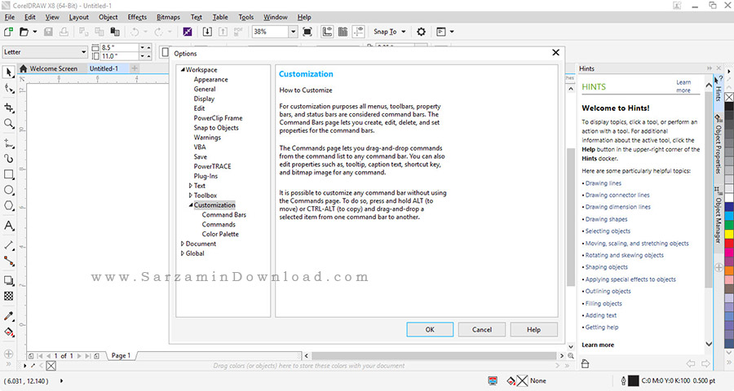Select the Zoom tool magnifier
The width and height of the screenshot is (734, 391).
pyautogui.click(x=8, y=124)
